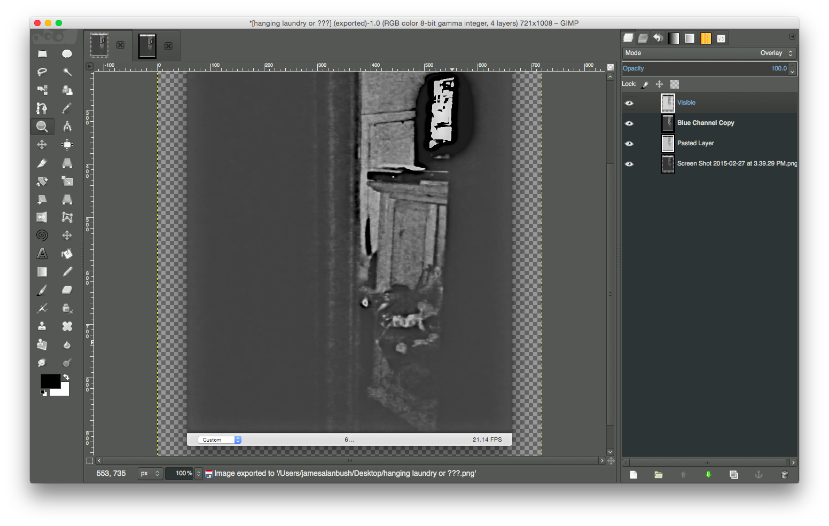Image resolution: width=829 pixels, height=526 pixels.
Task: Choose the Flip tool
Action: pyautogui.click(x=42, y=217)
